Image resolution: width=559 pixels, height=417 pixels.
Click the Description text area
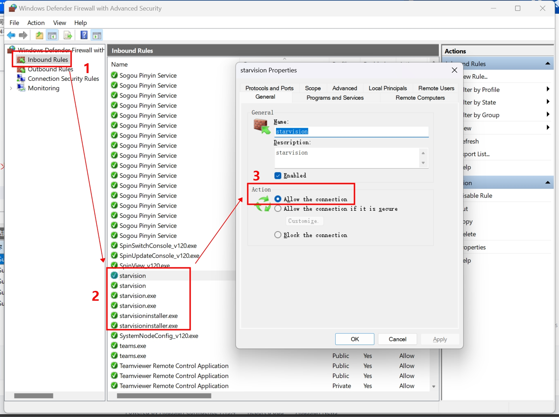click(347, 158)
